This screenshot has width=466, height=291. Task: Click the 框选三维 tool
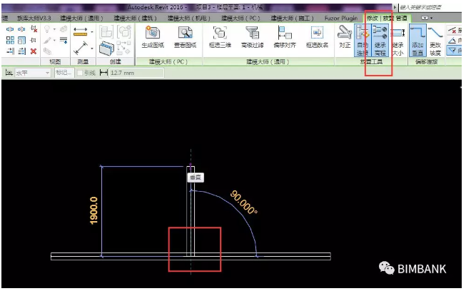coord(220,37)
